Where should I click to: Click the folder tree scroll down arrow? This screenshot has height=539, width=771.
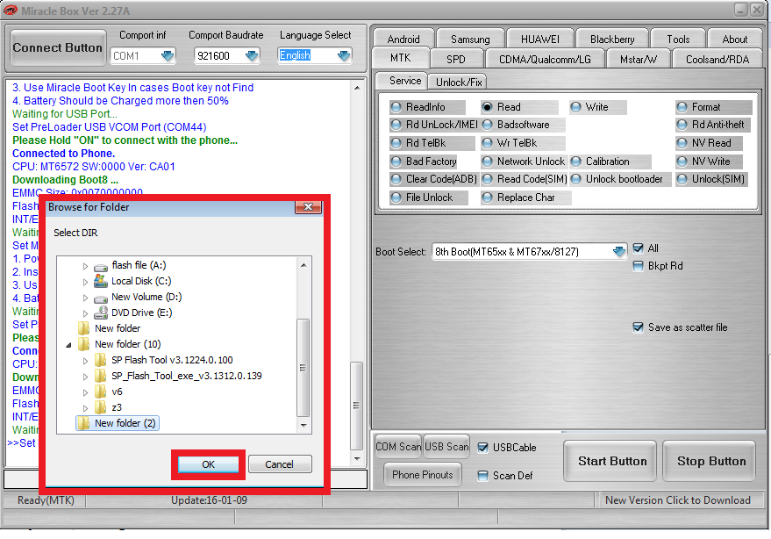click(x=303, y=425)
